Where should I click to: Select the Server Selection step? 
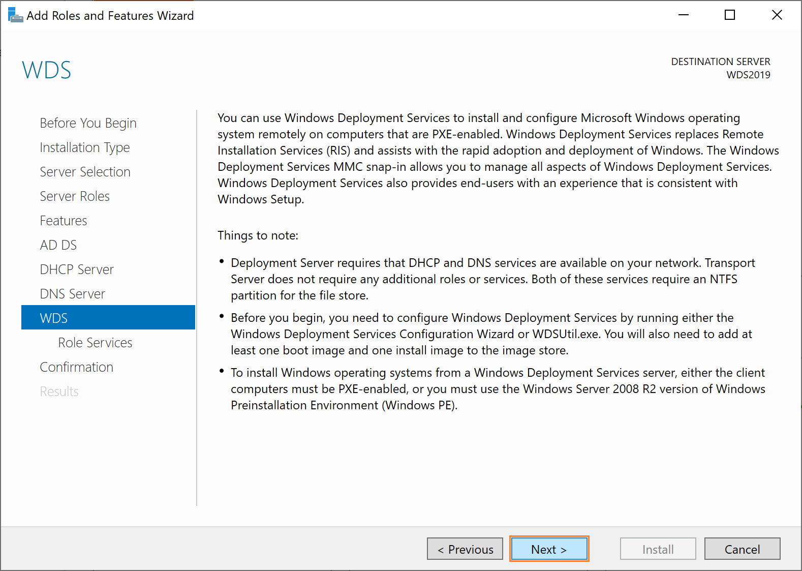point(85,172)
